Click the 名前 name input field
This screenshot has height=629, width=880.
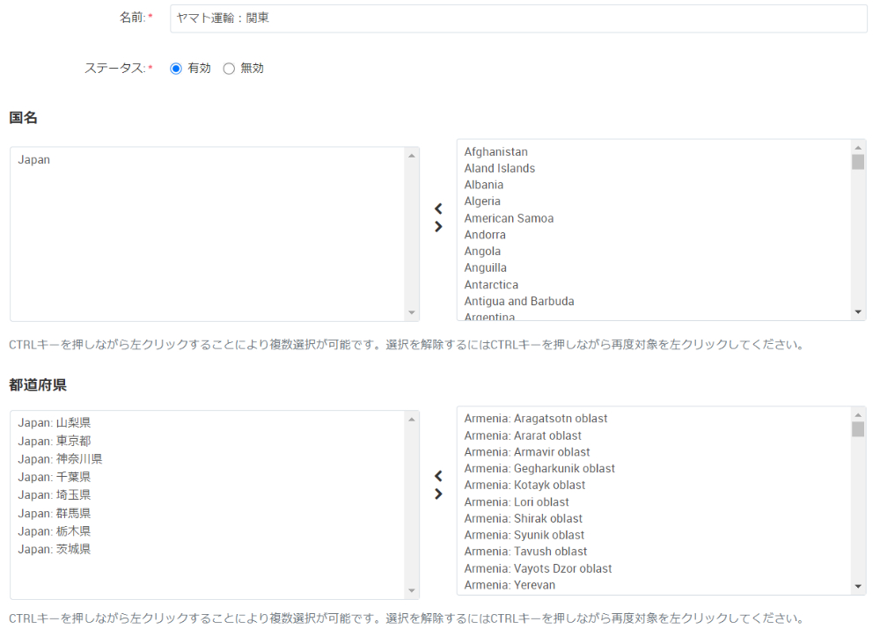coord(518,18)
